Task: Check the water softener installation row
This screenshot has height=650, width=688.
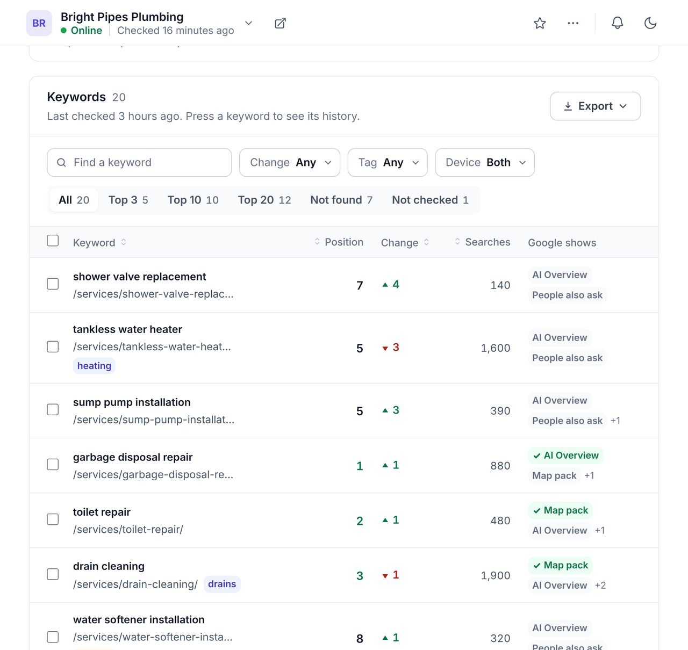Action: pyautogui.click(x=53, y=637)
